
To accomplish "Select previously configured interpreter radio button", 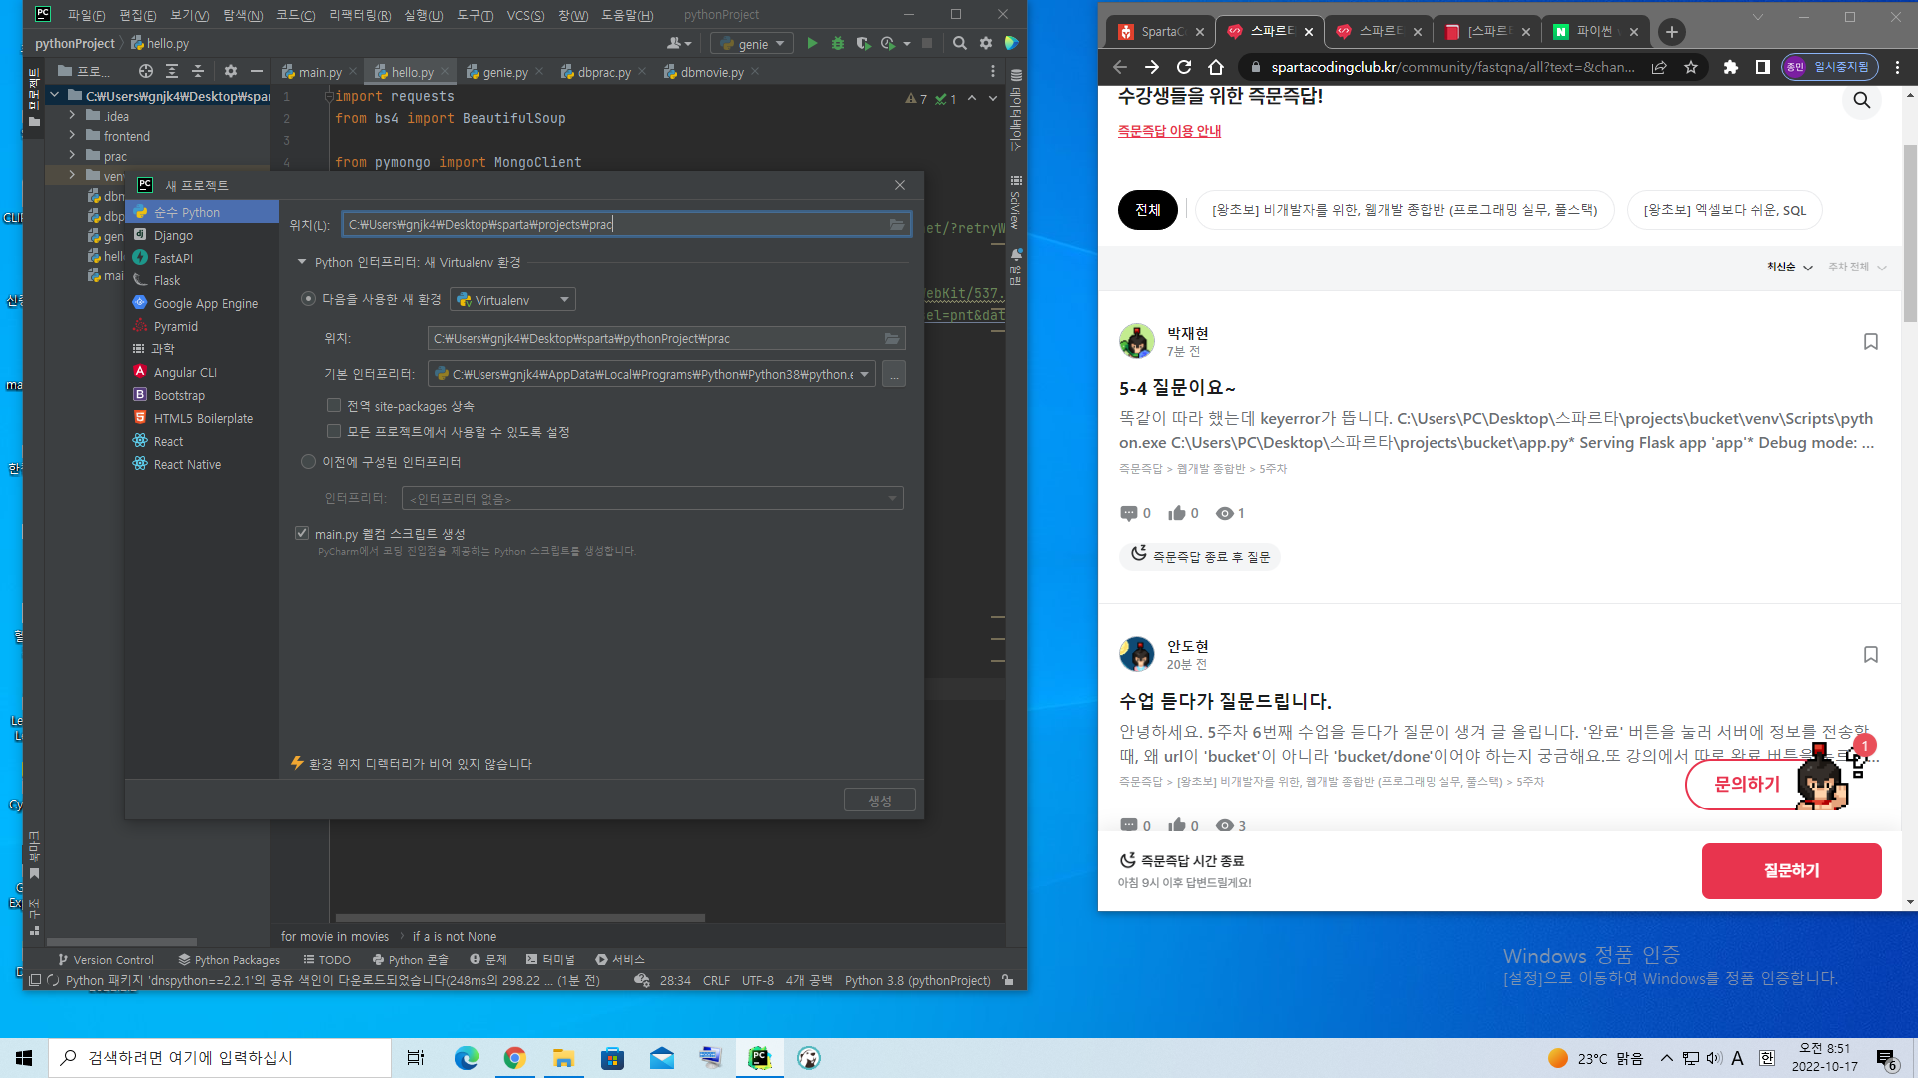I will tap(308, 462).
